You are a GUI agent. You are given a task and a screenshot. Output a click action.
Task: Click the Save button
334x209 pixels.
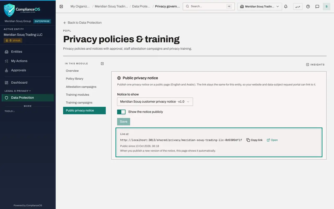pos(124,121)
